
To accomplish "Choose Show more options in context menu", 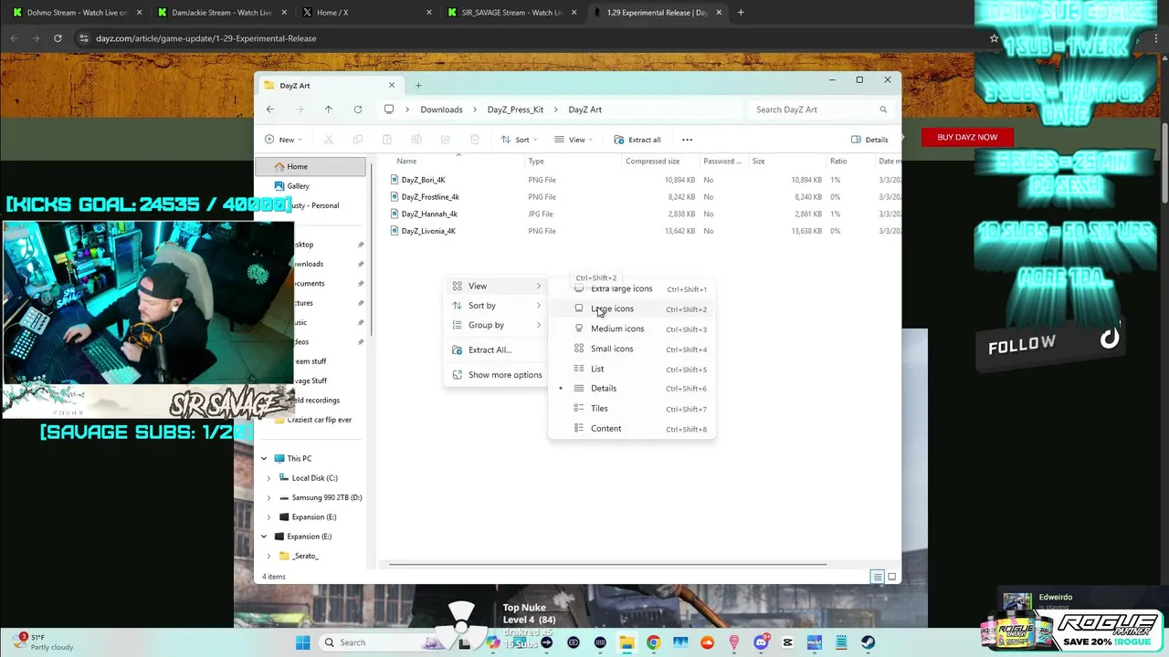I will coord(496,375).
